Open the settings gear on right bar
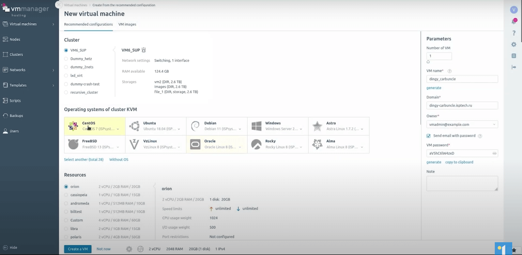Image resolution: width=522 pixels, height=255 pixels. [x=514, y=45]
